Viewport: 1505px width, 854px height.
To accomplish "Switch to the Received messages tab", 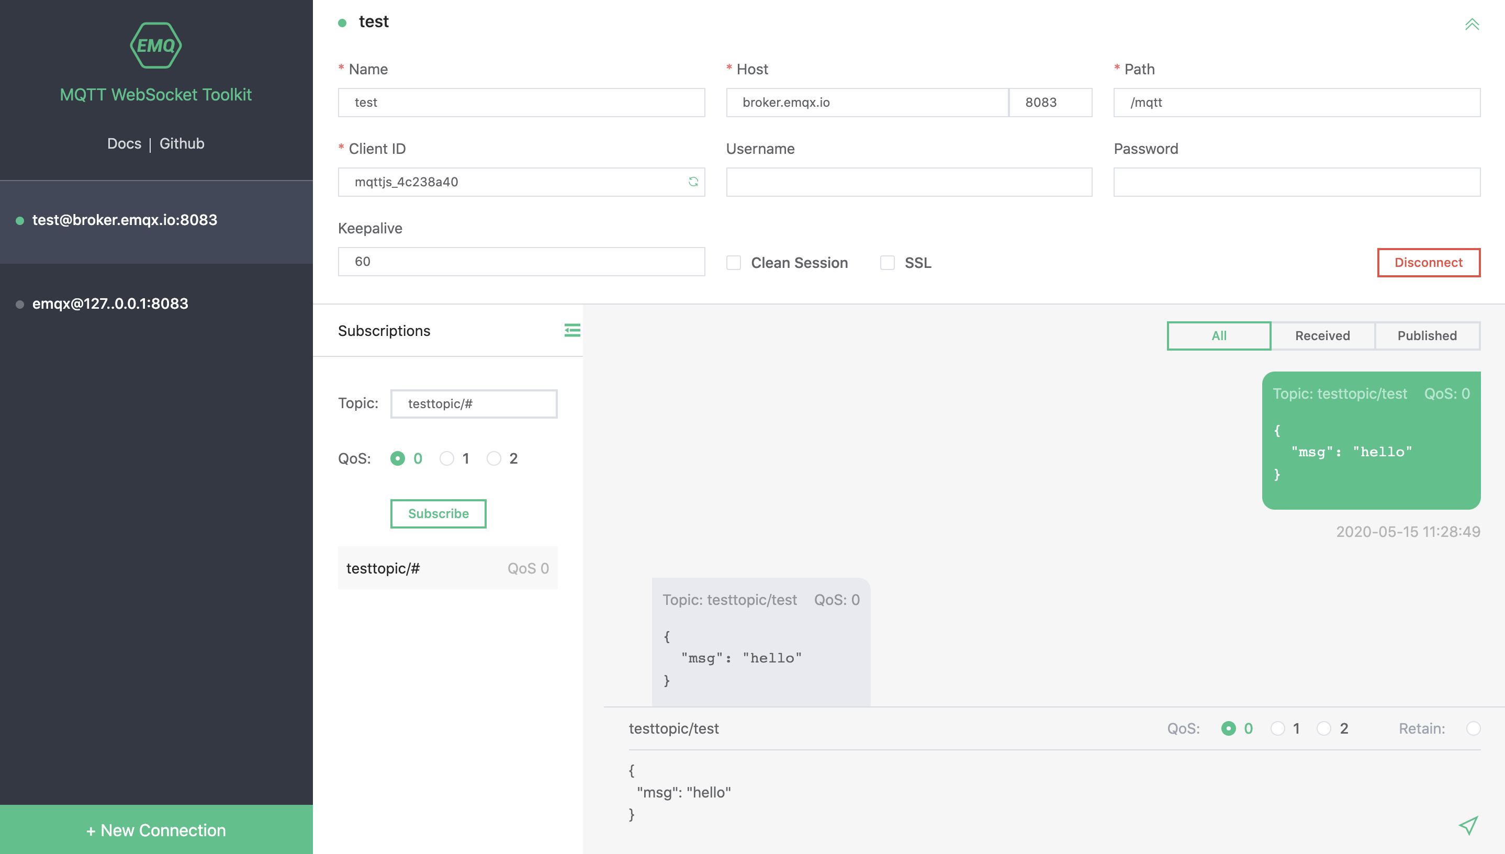I will click(x=1322, y=335).
